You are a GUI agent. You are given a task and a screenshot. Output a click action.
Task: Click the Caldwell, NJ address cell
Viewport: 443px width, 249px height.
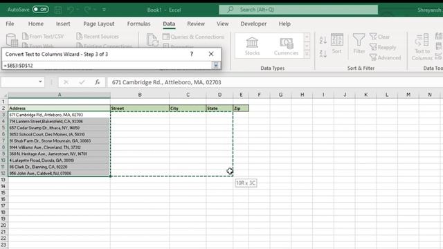pyautogui.click(x=60, y=174)
